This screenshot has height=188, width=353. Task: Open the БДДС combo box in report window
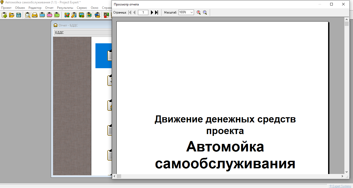tap(83, 33)
